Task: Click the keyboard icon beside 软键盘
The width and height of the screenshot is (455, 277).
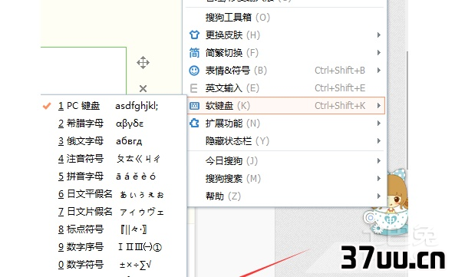Action: click(x=194, y=106)
